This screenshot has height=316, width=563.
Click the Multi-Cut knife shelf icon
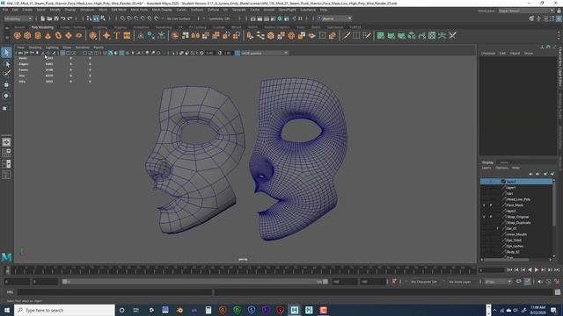[346, 35]
